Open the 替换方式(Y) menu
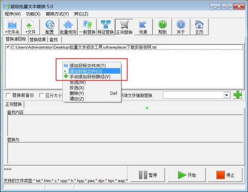The image size is (248, 192). click(x=57, y=14)
